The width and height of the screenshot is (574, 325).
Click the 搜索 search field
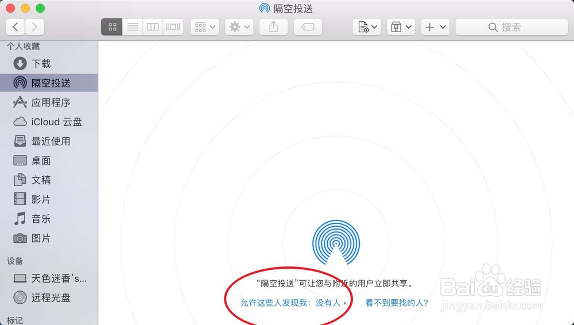pyautogui.click(x=511, y=27)
